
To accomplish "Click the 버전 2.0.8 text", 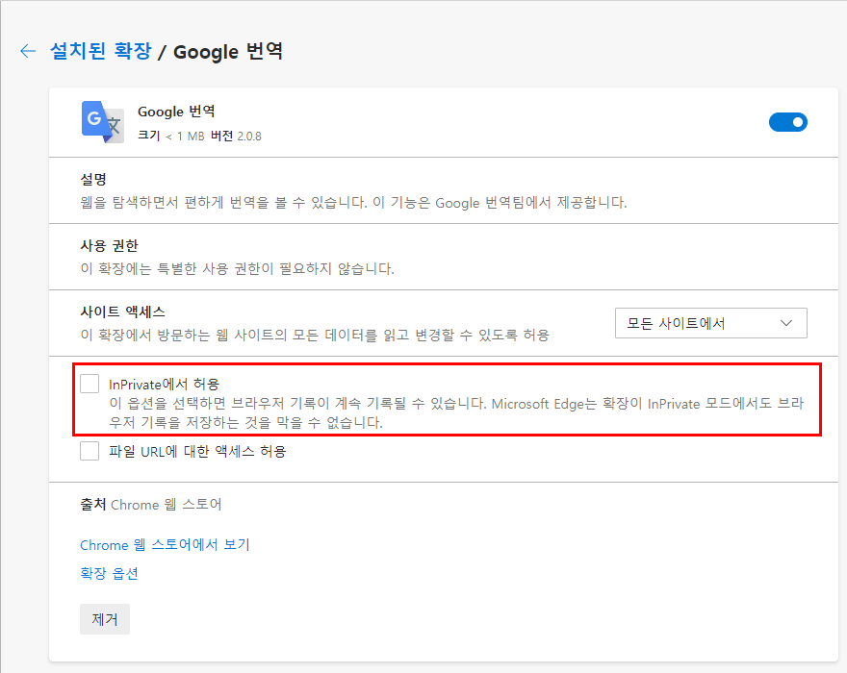I will (x=236, y=136).
